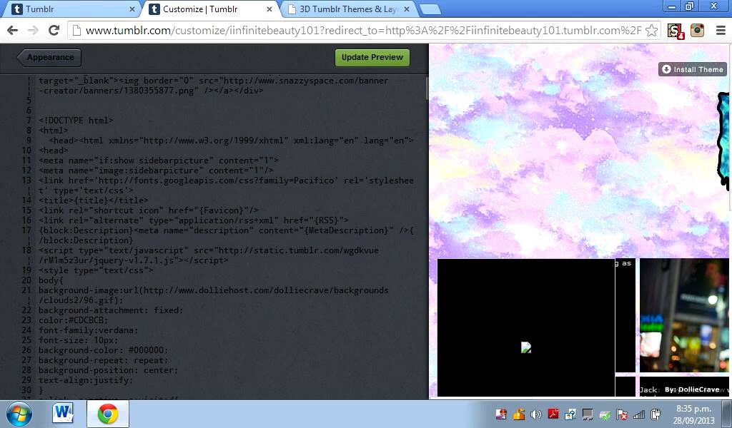Focus the URL address bar
This screenshot has height=428, width=732.
pos(362,31)
